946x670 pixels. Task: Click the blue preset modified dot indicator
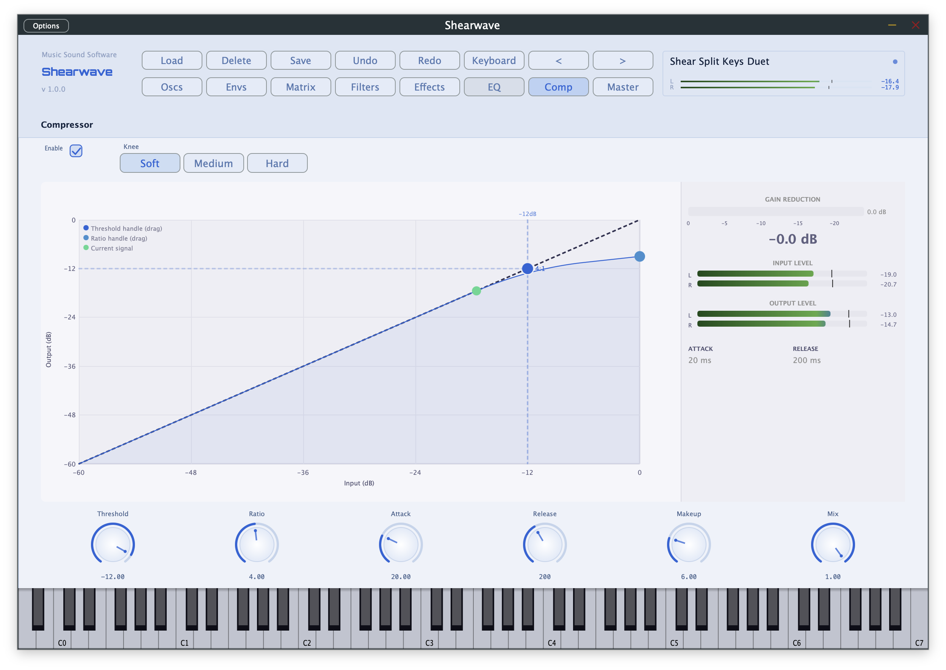click(x=894, y=62)
